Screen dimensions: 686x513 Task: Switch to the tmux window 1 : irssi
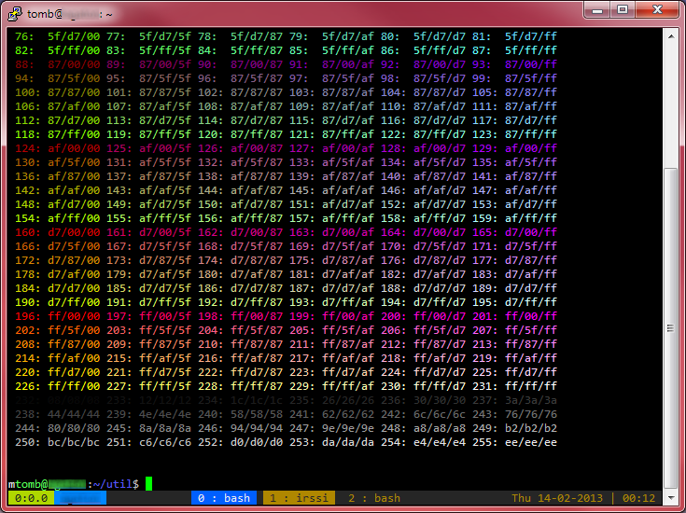299,498
